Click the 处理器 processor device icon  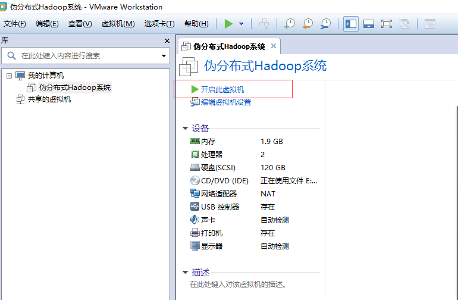[x=195, y=154]
